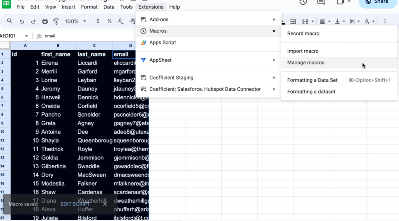Open the Format menu

click(x=89, y=7)
